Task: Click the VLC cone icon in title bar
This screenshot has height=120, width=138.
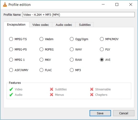Action: point(5,5)
